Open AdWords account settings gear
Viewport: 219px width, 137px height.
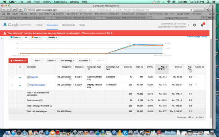[194, 25]
